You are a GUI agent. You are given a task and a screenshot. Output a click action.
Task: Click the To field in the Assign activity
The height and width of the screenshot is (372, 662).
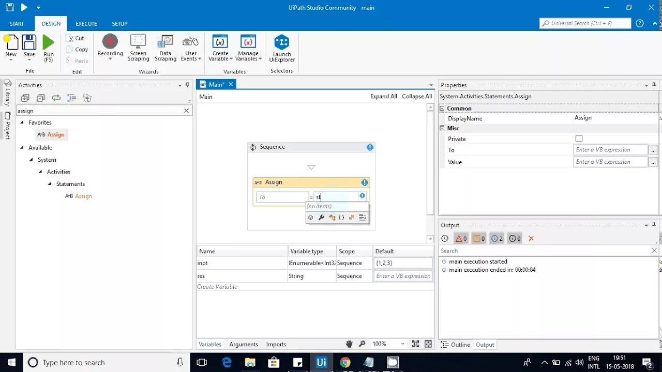pos(282,197)
